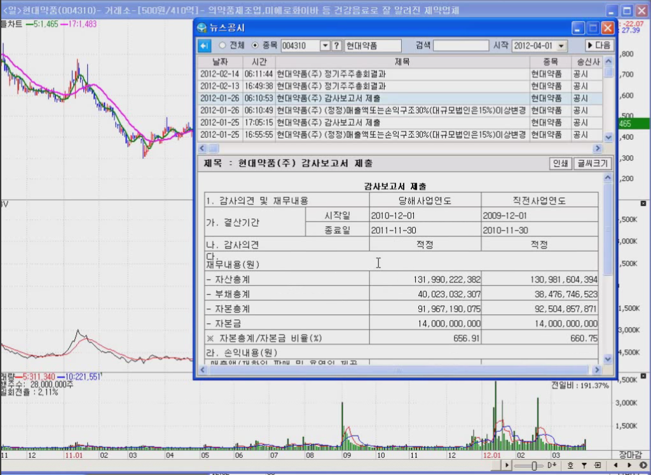Click the right triangle icon left of the round icon

[629, 465]
